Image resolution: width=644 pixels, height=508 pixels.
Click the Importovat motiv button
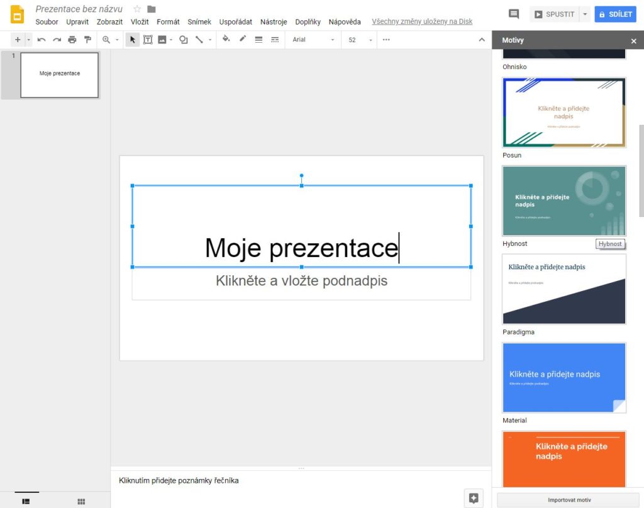point(569,500)
